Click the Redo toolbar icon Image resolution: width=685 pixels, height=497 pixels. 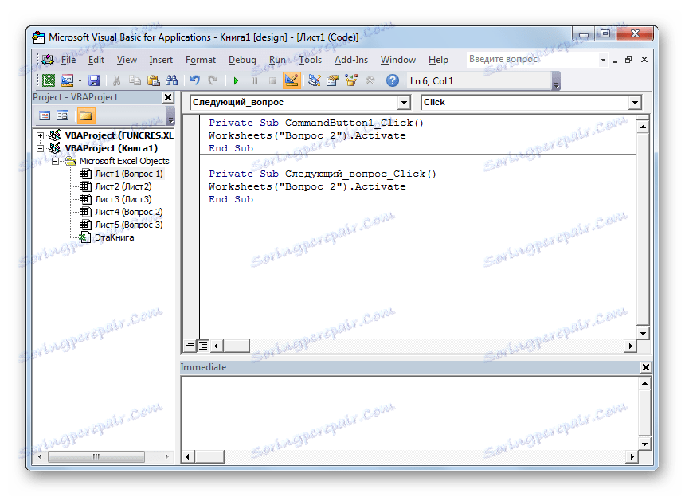[x=213, y=80]
